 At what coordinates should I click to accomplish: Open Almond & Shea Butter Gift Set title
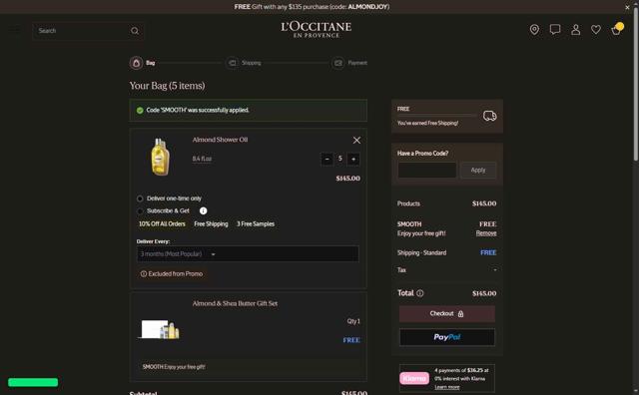[235, 304]
